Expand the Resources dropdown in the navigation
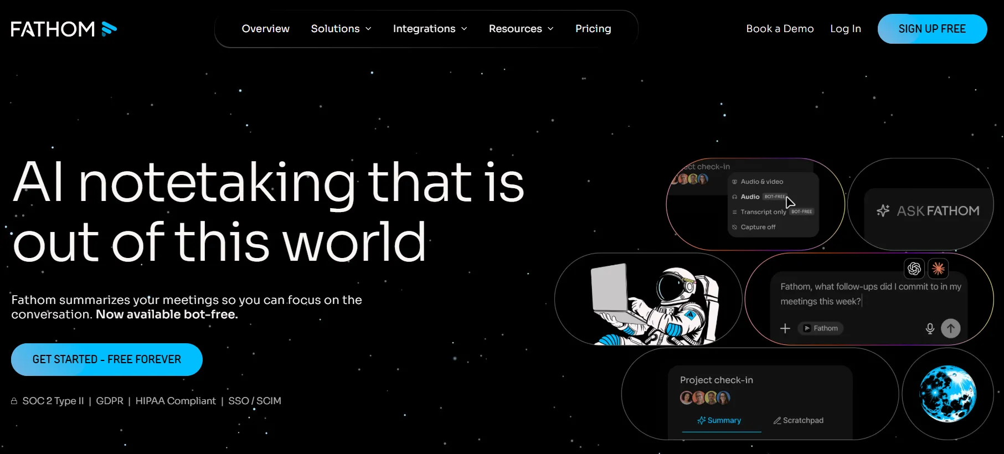 tap(521, 29)
